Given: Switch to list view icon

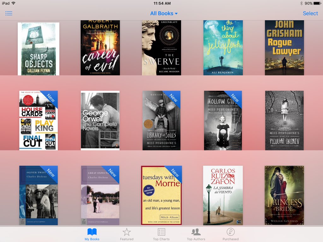Looking at the screenshot, I should [x=9, y=13].
